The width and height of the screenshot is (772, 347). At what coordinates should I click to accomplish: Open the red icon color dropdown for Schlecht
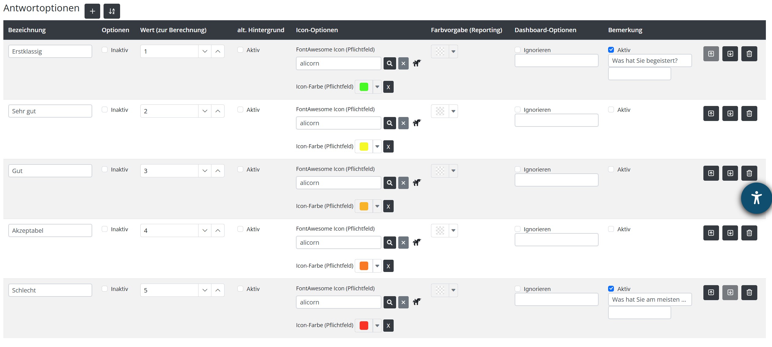[377, 326]
